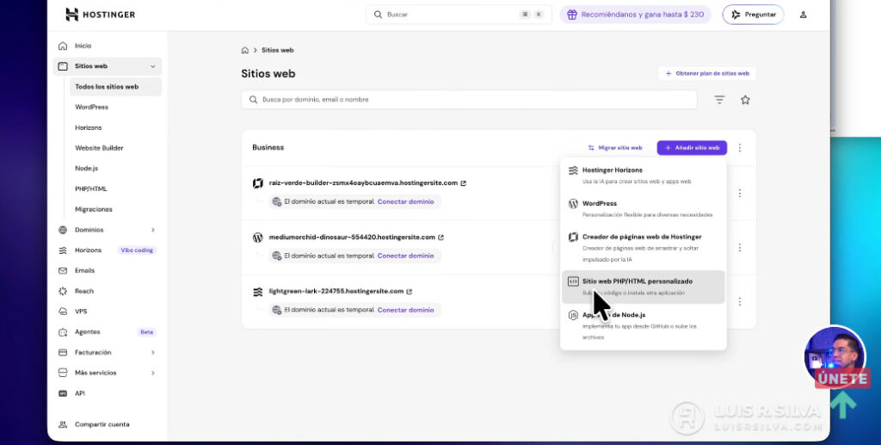This screenshot has height=445, width=881.
Task: Open external link icon for raiz-verde-builder site
Action: [463, 183]
